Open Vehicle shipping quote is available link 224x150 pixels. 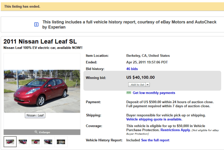point(154,119)
